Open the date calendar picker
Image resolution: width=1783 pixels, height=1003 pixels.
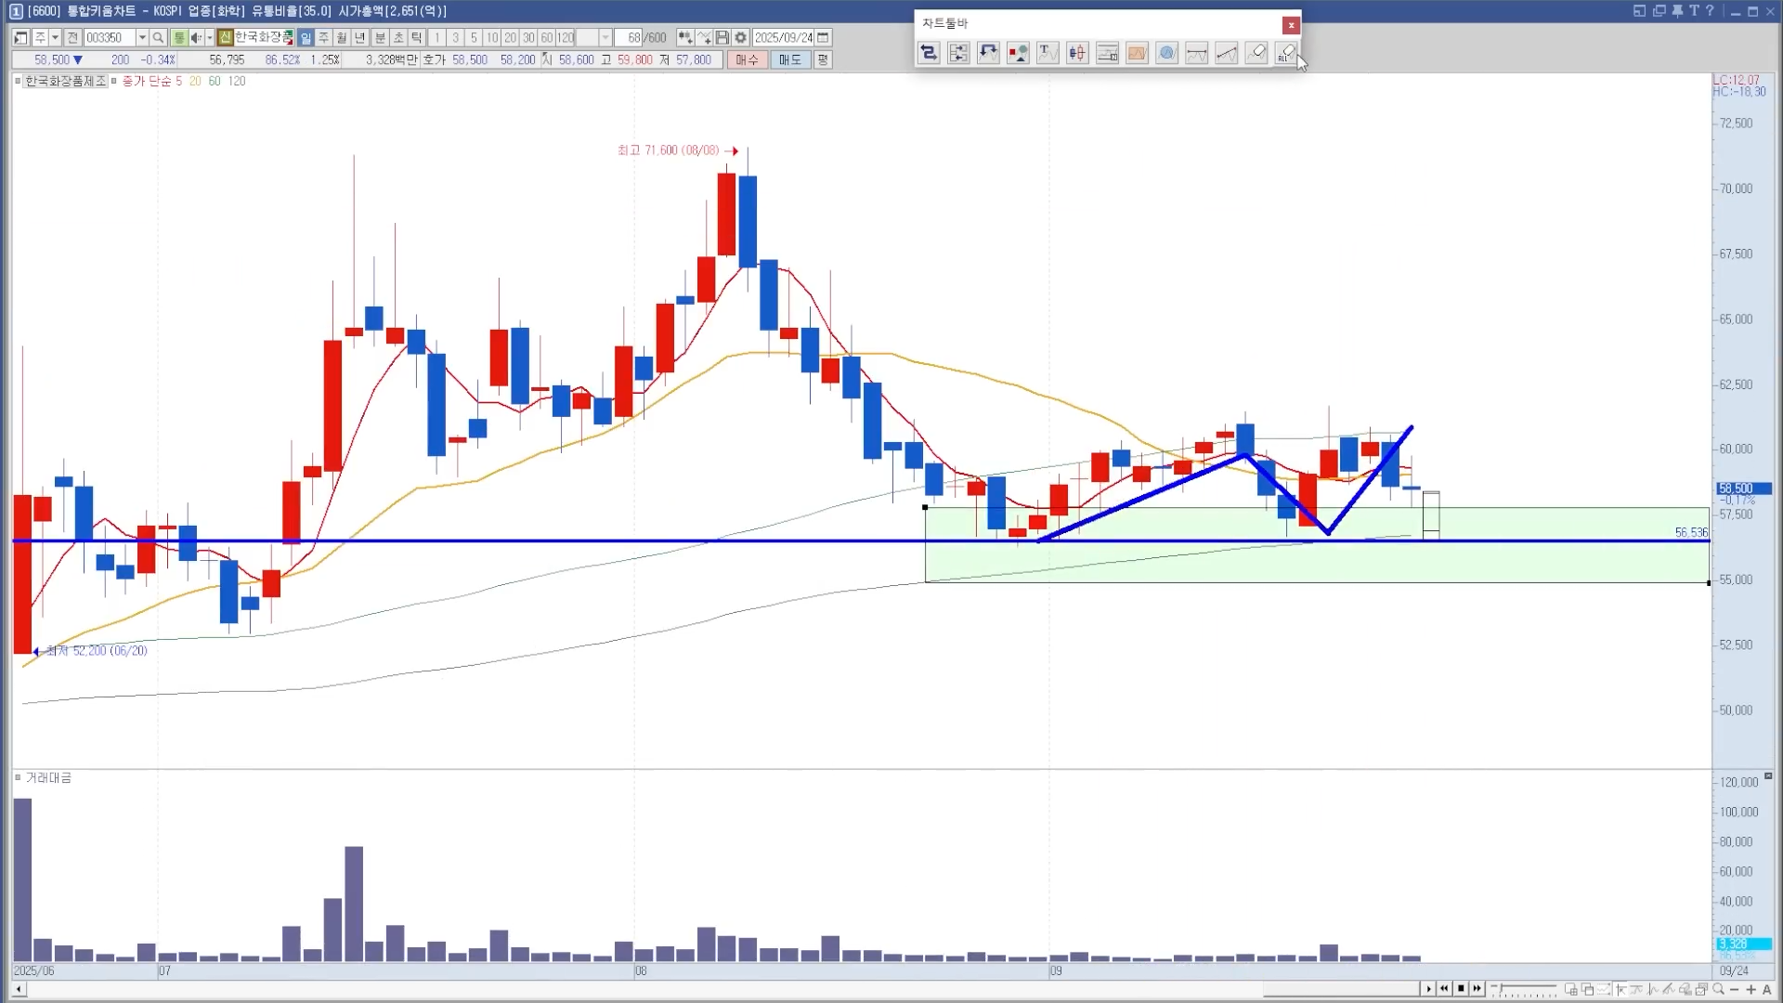[823, 38]
